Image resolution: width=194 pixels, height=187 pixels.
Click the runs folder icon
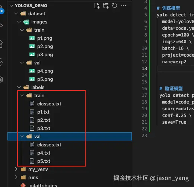click(23, 177)
